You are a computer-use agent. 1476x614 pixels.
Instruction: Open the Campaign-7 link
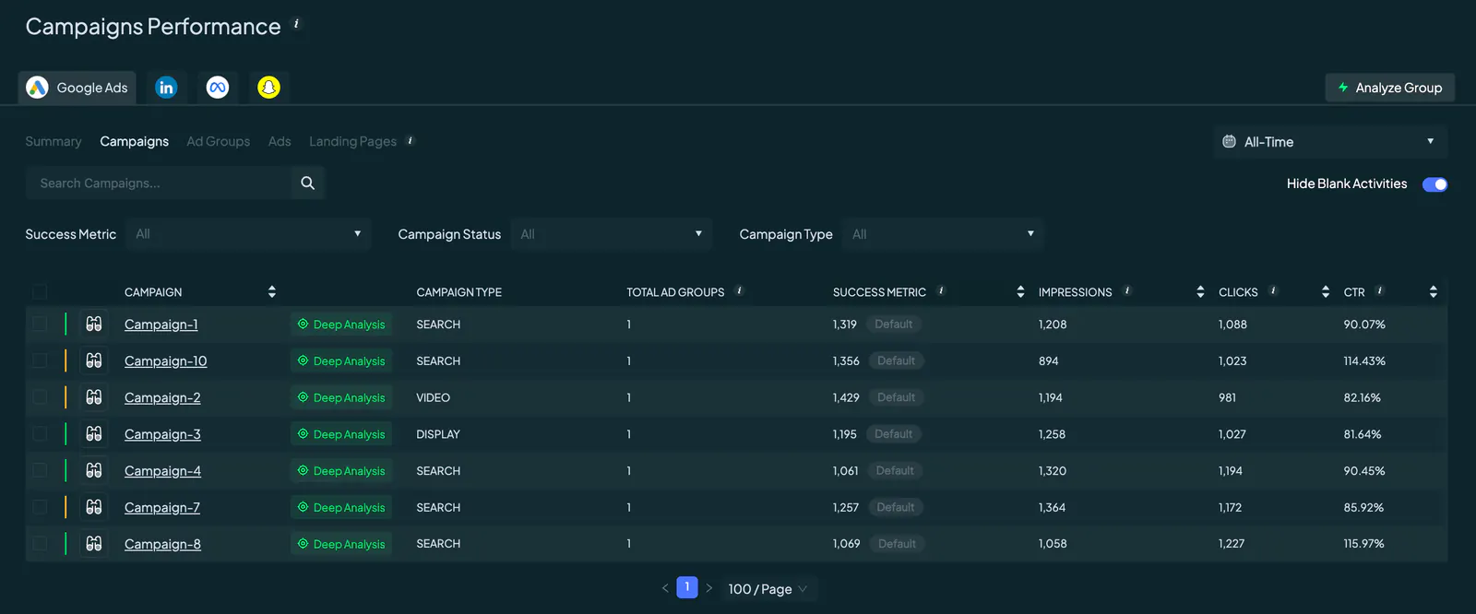162,508
